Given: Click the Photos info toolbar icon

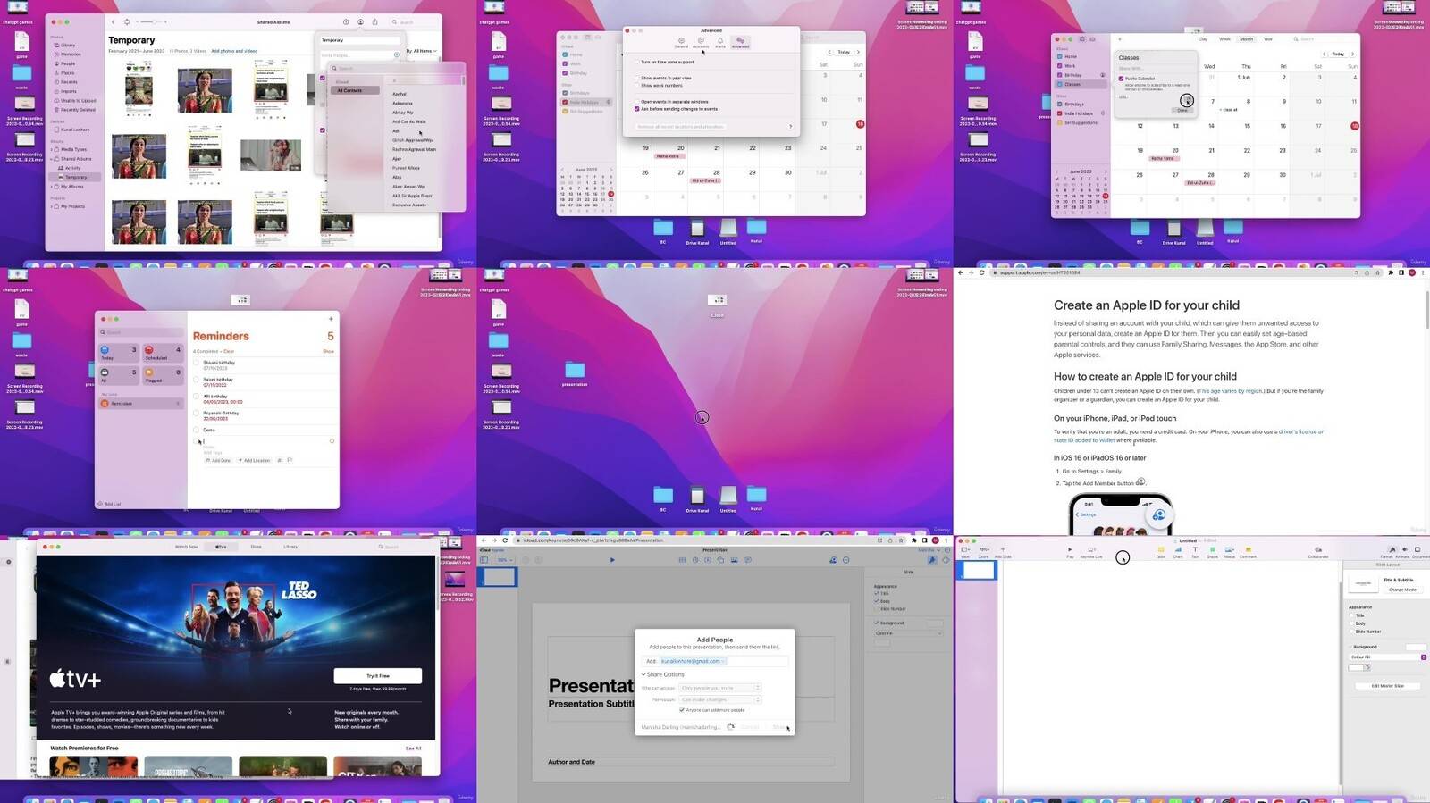Looking at the screenshot, I should point(346,21).
